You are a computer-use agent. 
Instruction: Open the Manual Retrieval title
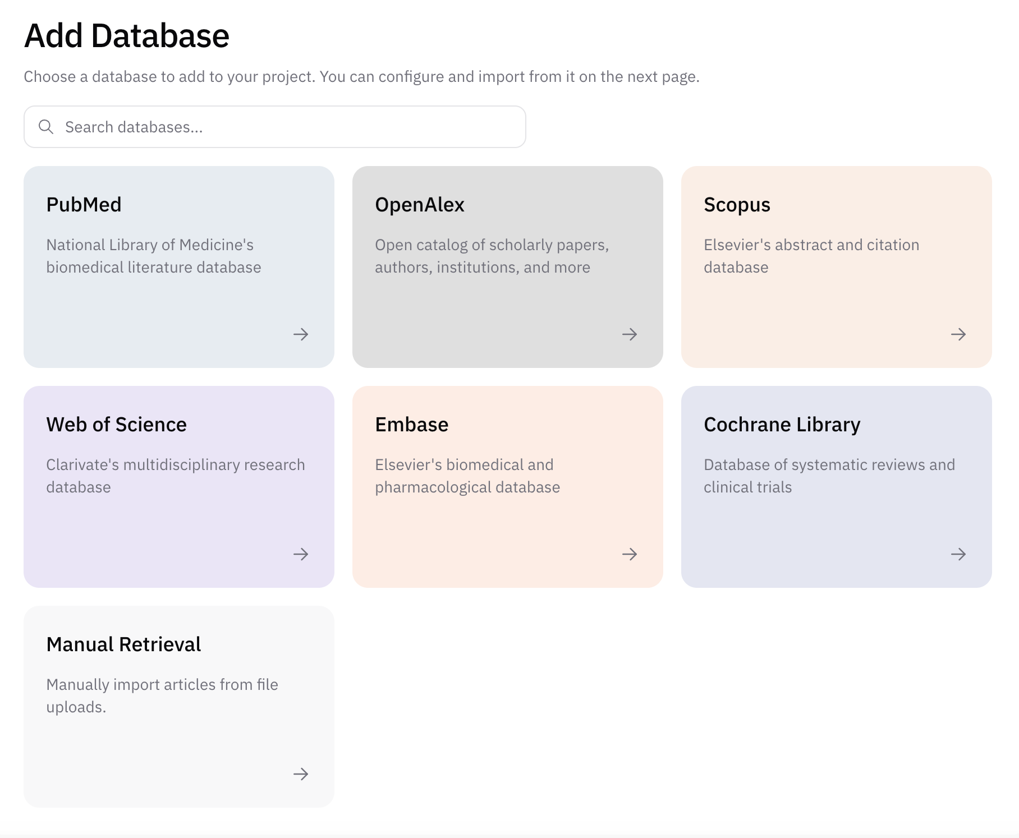coord(123,644)
